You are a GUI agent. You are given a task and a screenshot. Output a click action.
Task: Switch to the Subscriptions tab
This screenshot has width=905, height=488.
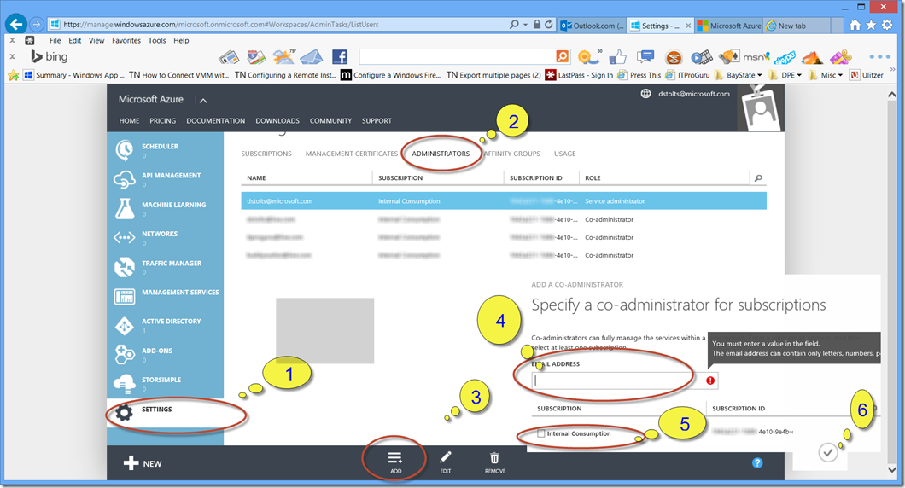point(266,154)
